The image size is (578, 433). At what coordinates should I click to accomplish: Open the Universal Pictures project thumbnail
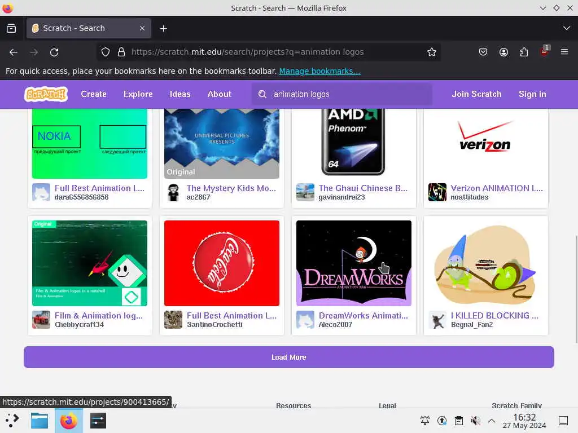[x=221, y=144]
